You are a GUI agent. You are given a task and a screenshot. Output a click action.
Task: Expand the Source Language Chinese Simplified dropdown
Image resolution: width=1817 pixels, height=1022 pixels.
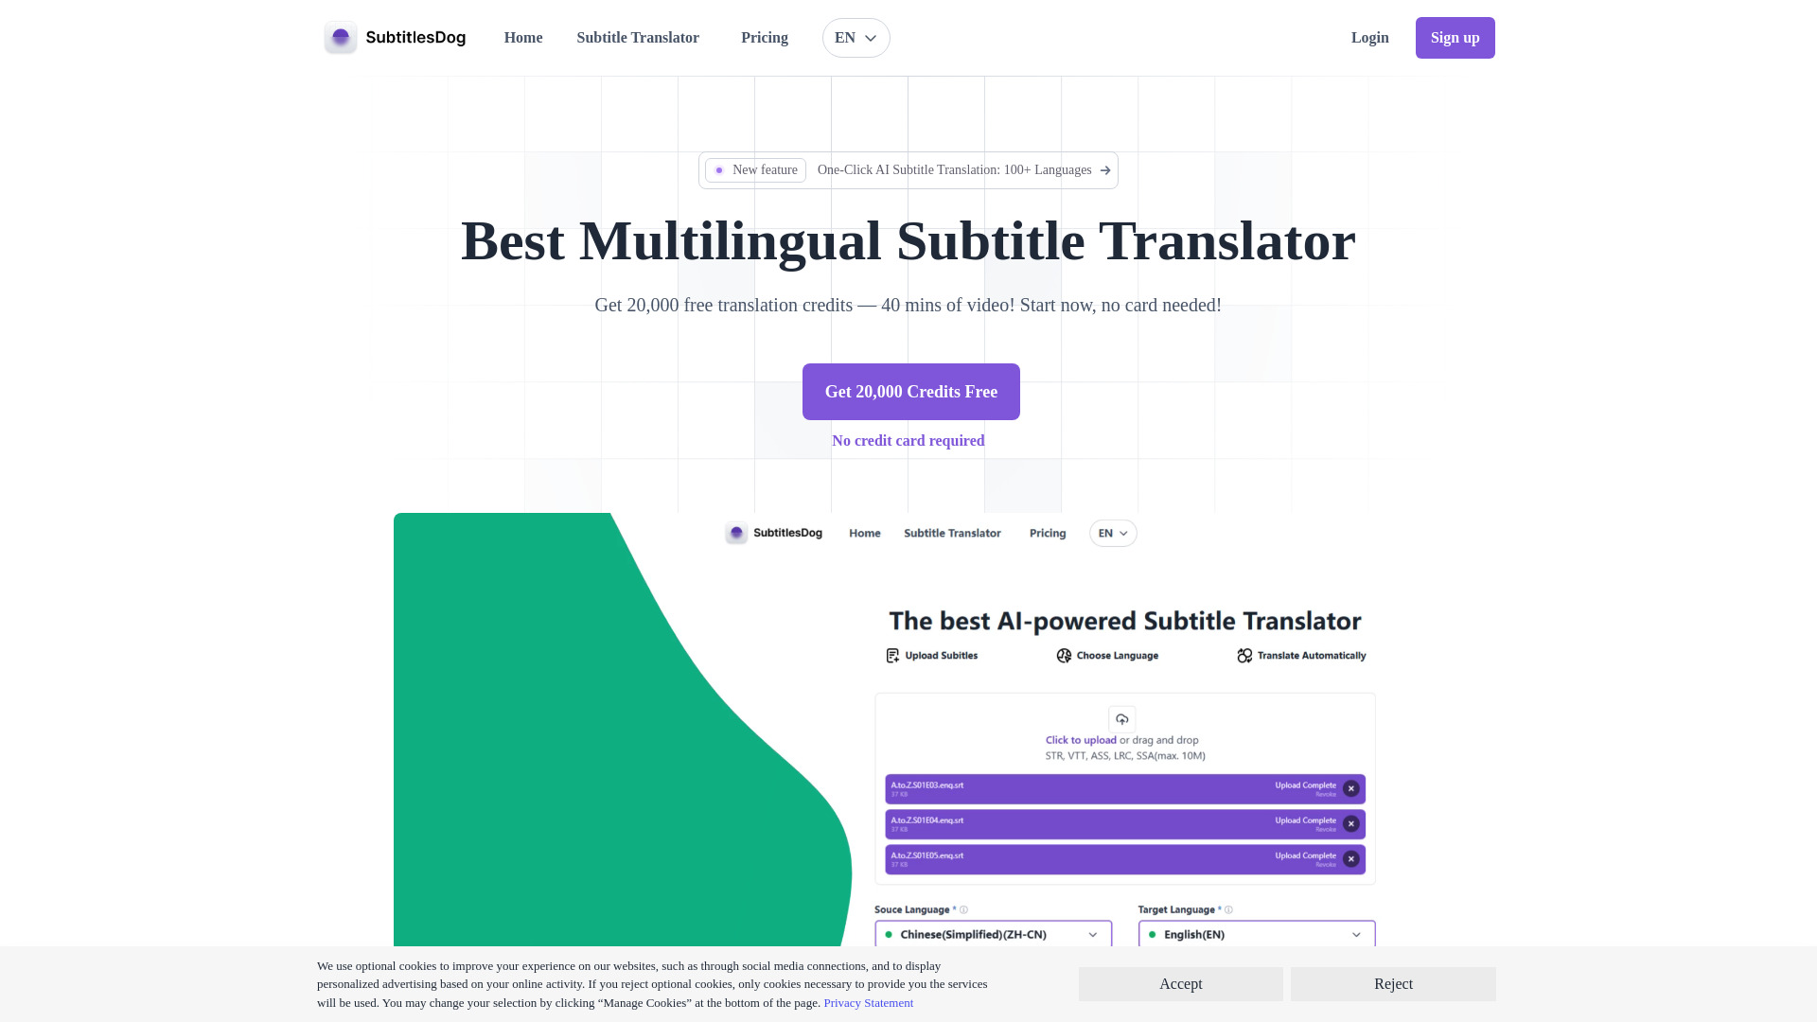pos(992,935)
